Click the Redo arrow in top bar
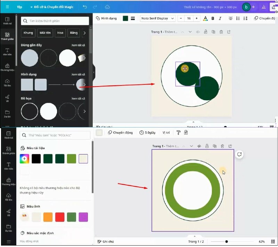The height and width of the screenshot is (247, 278). click(96, 7)
